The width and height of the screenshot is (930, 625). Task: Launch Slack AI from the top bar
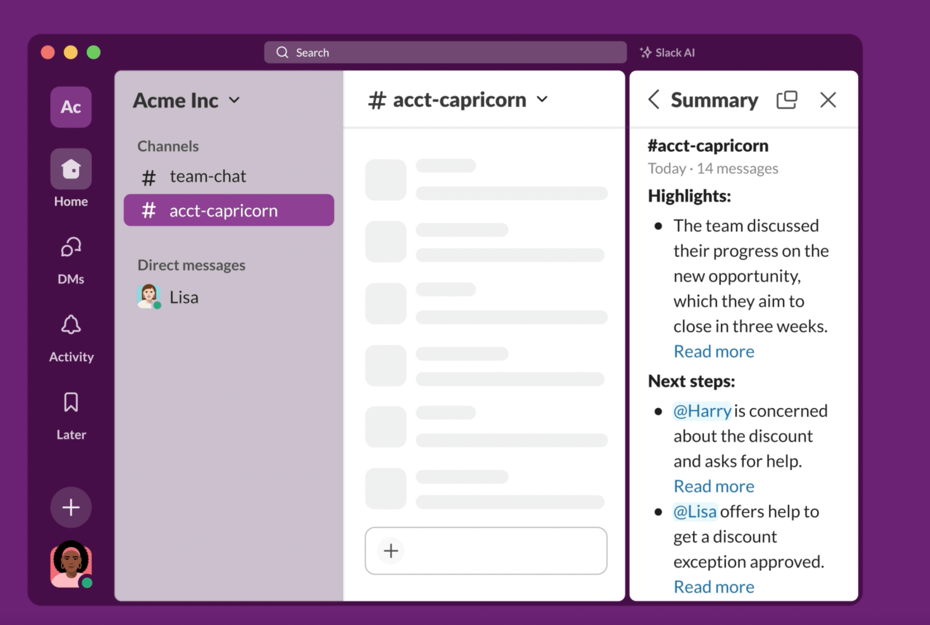pyautogui.click(x=667, y=52)
